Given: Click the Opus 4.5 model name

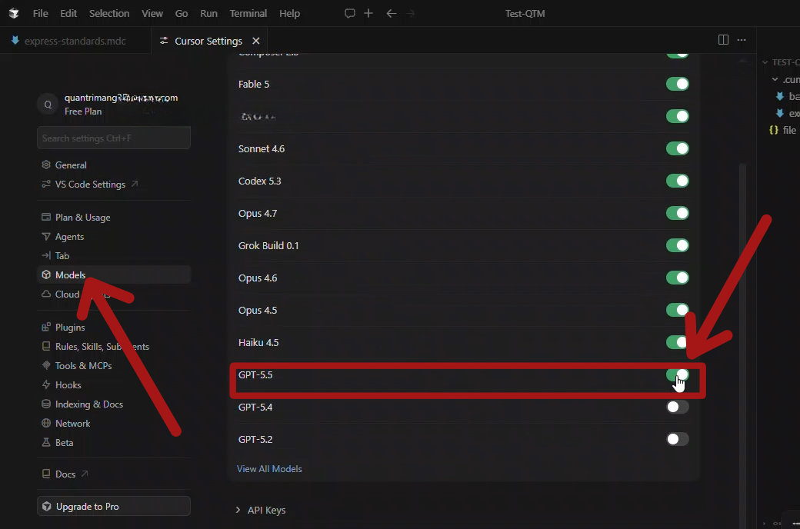Looking at the screenshot, I should coord(258,310).
